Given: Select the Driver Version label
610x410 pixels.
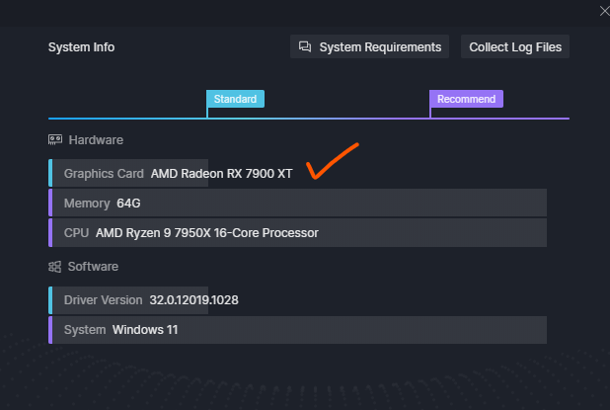Looking at the screenshot, I should (x=103, y=300).
